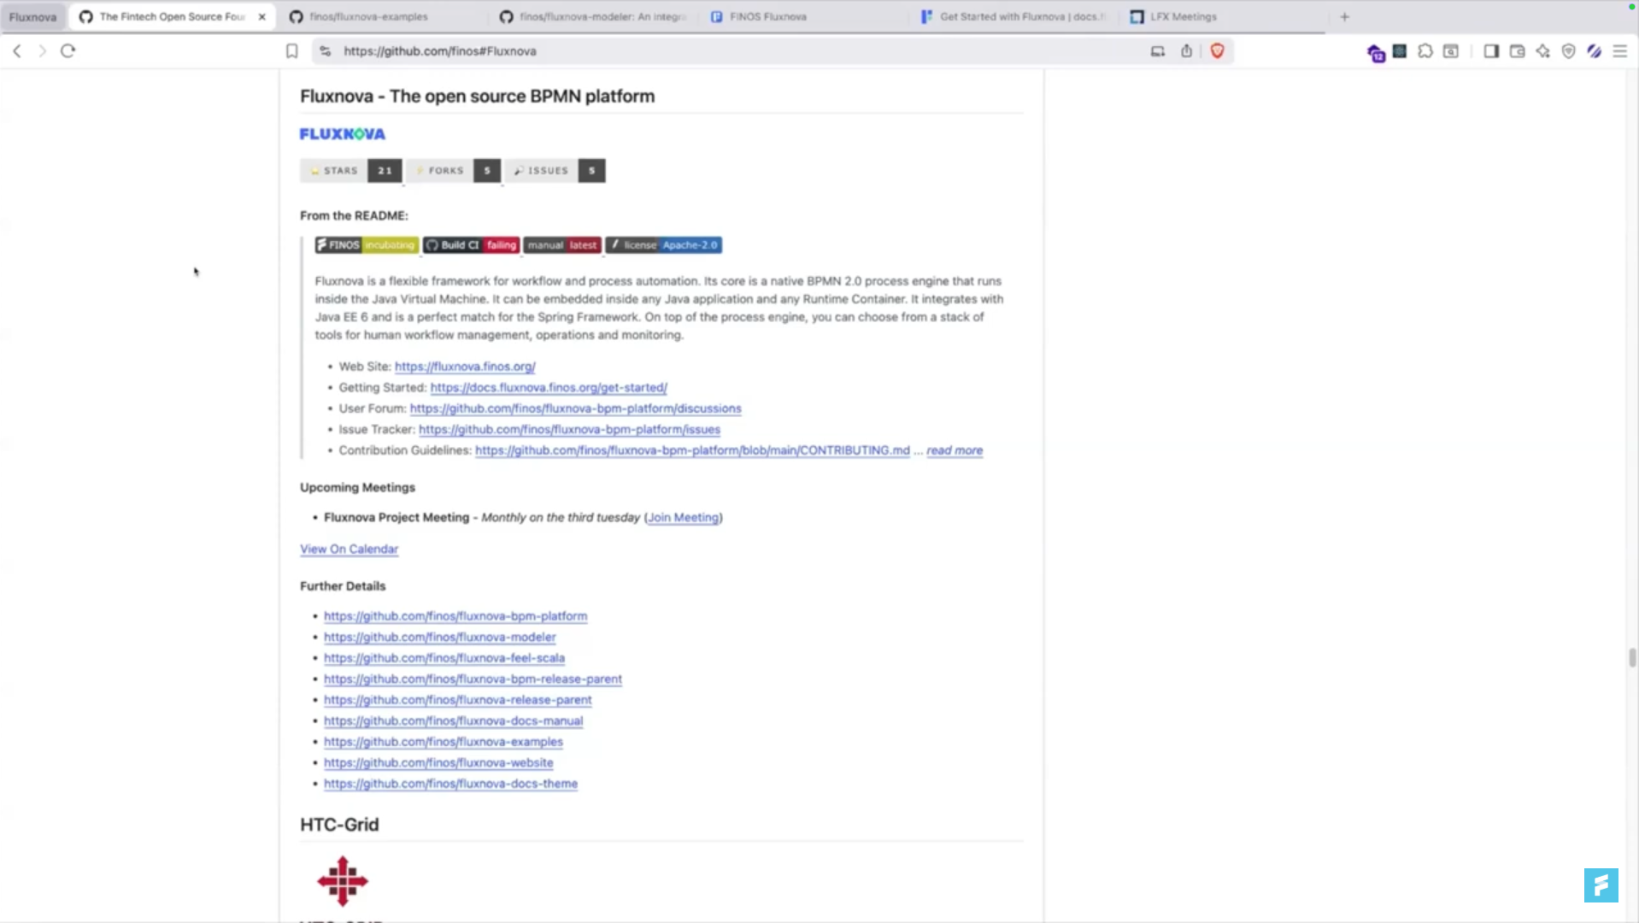The image size is (1639, 923).
Task: Click the Brave VPN shield icon
Action: [1568, 51]
